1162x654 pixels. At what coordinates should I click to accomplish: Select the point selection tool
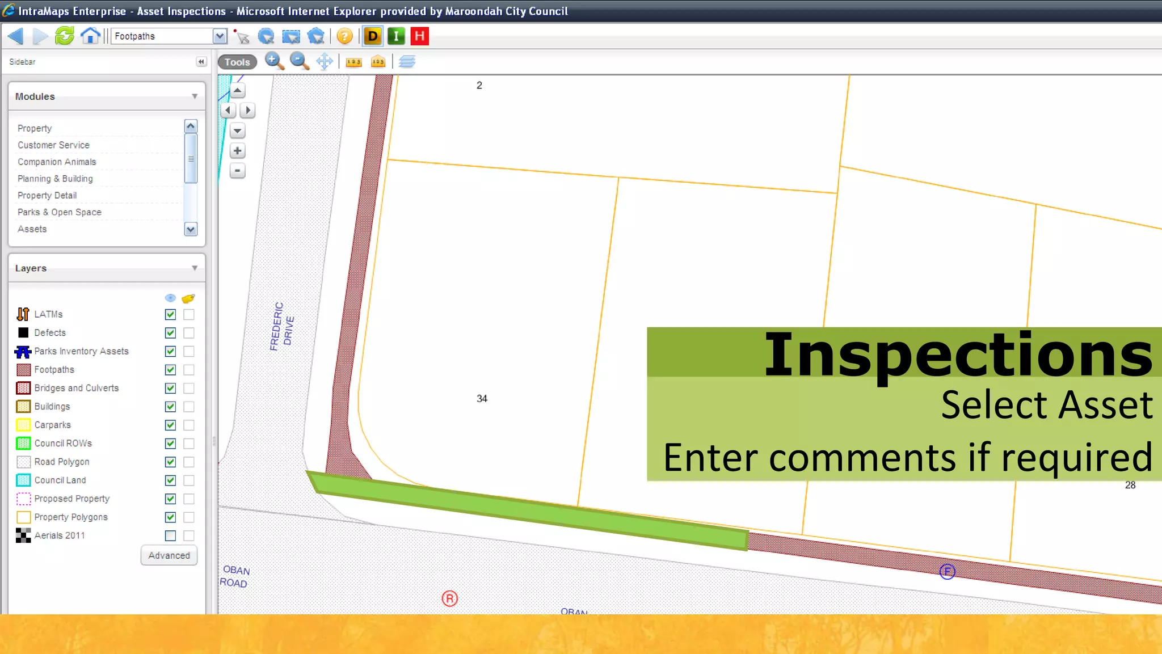click(241, 36)
